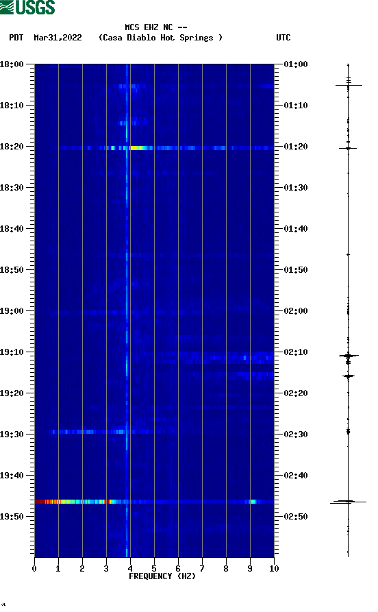The height and width of the screenshot is (612, 378).
Task: Click the 01:50 UTC time label
Action: (296, 270)
